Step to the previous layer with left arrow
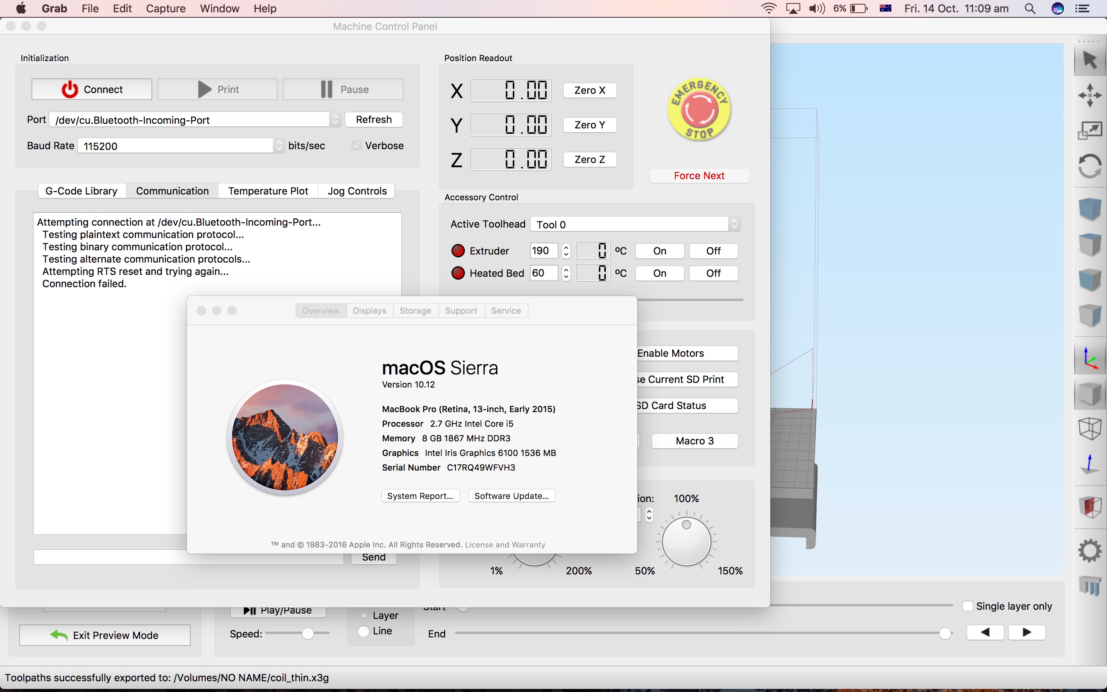Image resolution: width=1107 pixels, height=692 pixels. 985,632
